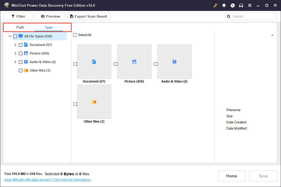The image size is (281, 187).
Task: Click the notification bell icon
Action: click(224, 5)
